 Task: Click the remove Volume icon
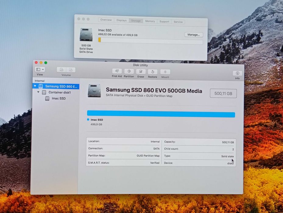pos(71,70)
